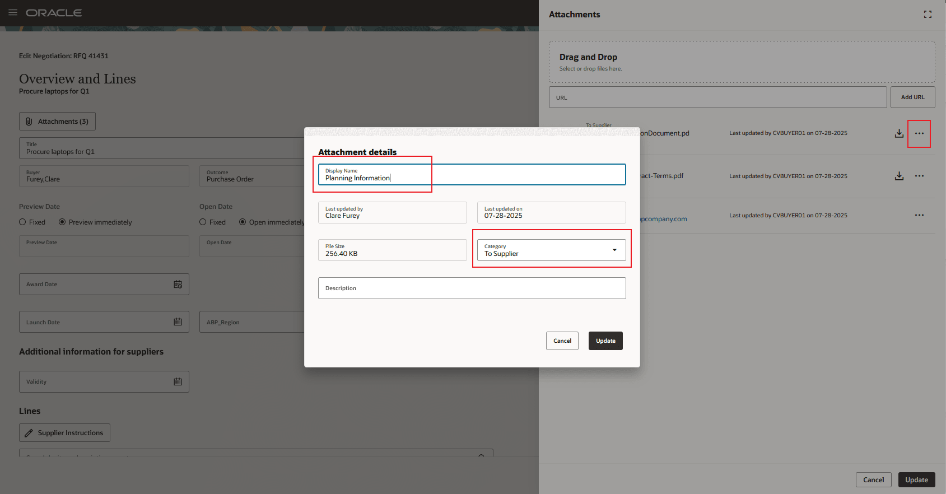Click the URL input field
The image size is (946, 494).
(x=717, y=97)
